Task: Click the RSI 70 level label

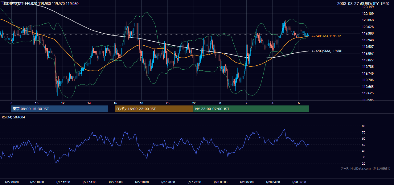Action: coord(363,132)
